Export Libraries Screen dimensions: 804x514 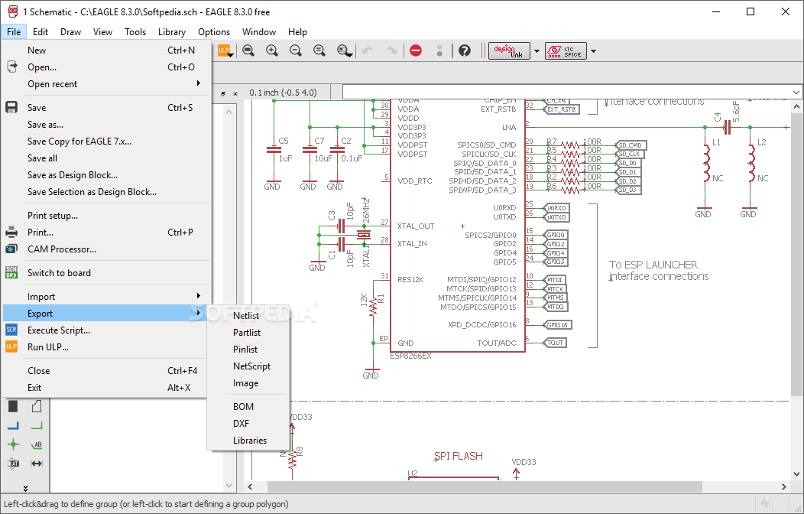248,441
